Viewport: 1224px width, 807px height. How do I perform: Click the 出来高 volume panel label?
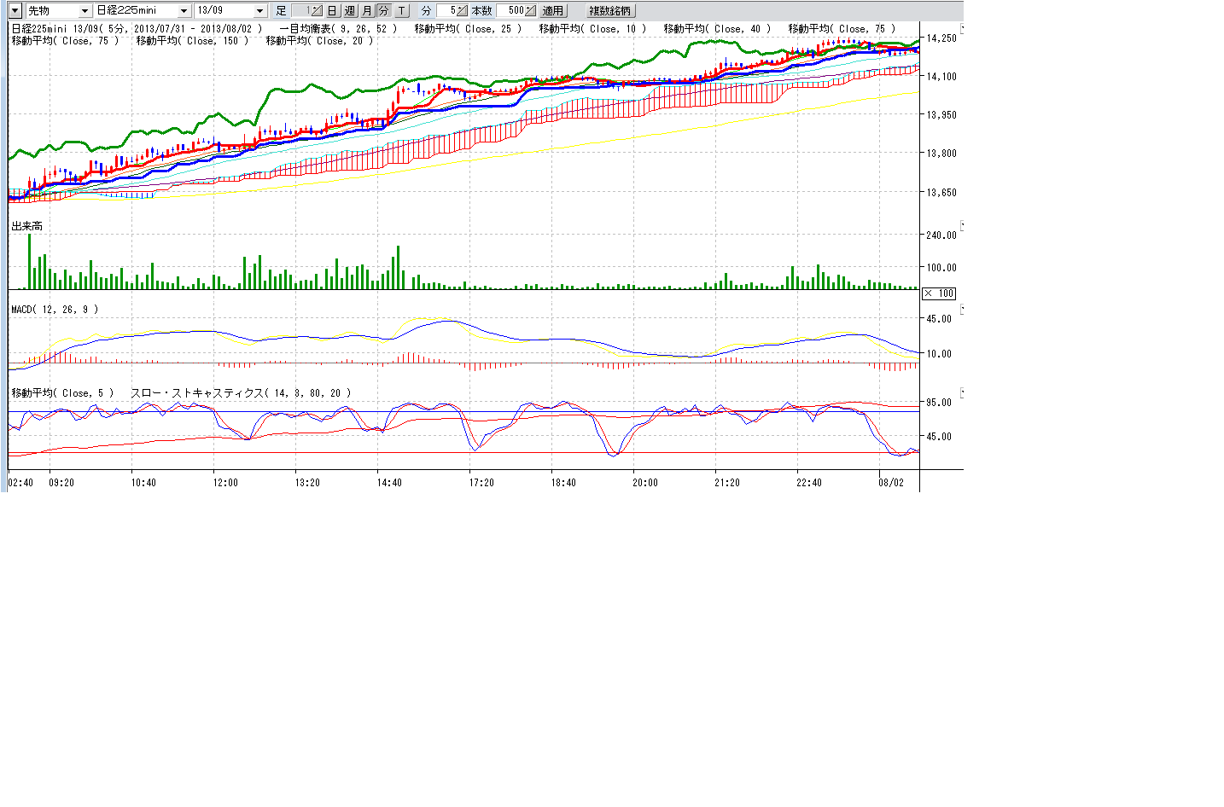click(26, 226)
